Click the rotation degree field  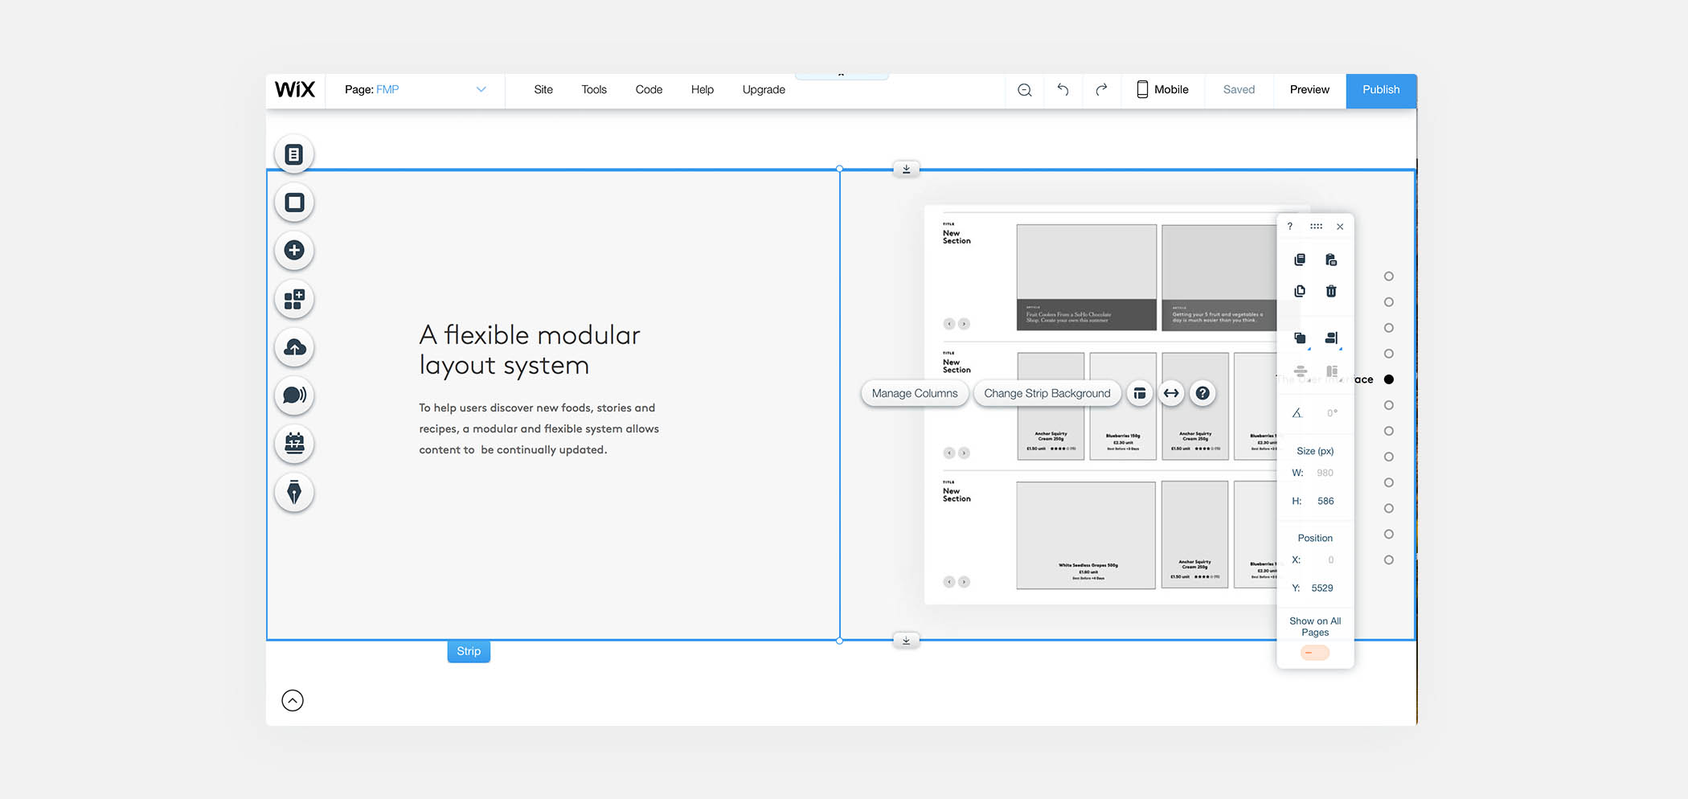pos(1332,413)
